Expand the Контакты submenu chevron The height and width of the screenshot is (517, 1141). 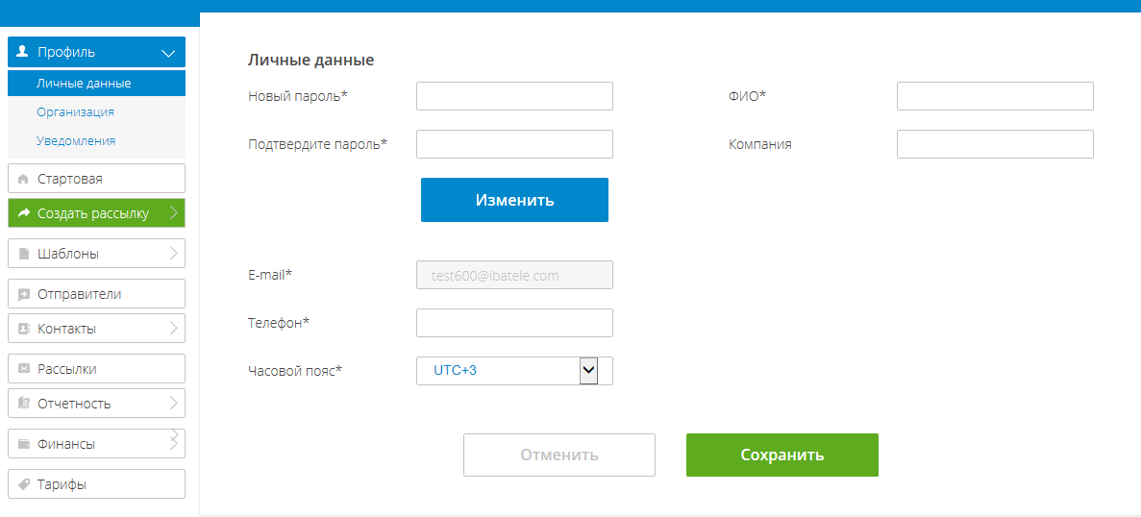(173, 328)
